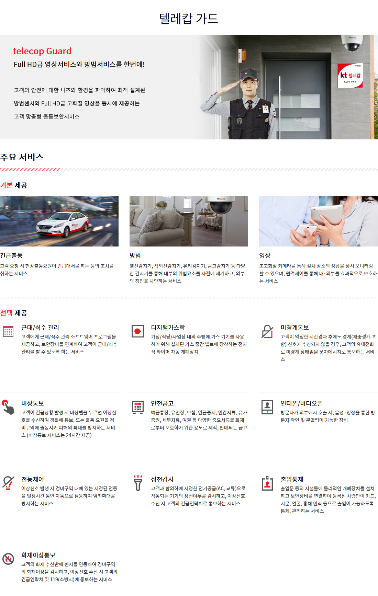Screen dimensions: 378x596
Task: Open the 영상 tablet and phone image
Action: coord(318,221)
